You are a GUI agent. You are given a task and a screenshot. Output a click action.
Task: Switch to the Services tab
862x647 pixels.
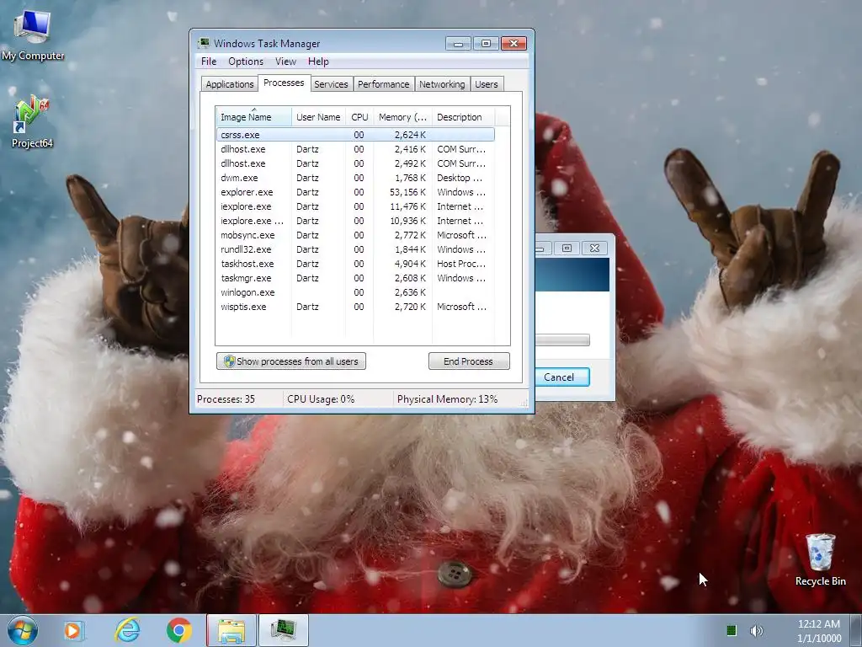coord(331,84)
